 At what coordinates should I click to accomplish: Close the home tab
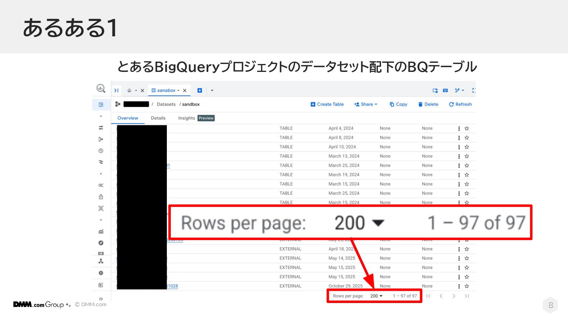pyautogui.click(x=142, y=90)
